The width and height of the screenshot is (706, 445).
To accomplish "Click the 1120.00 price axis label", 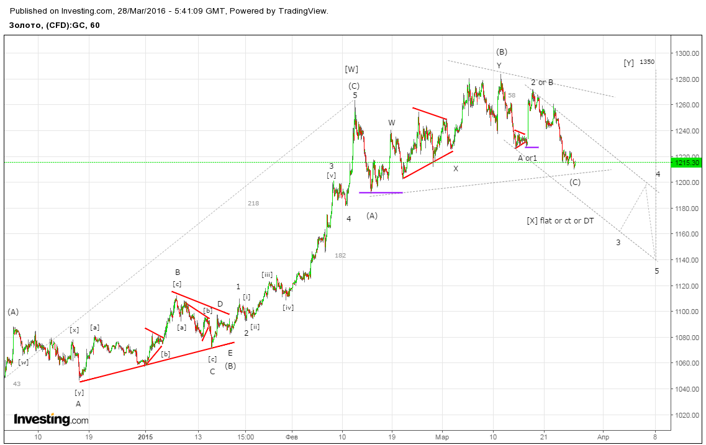I will (687, 286).
